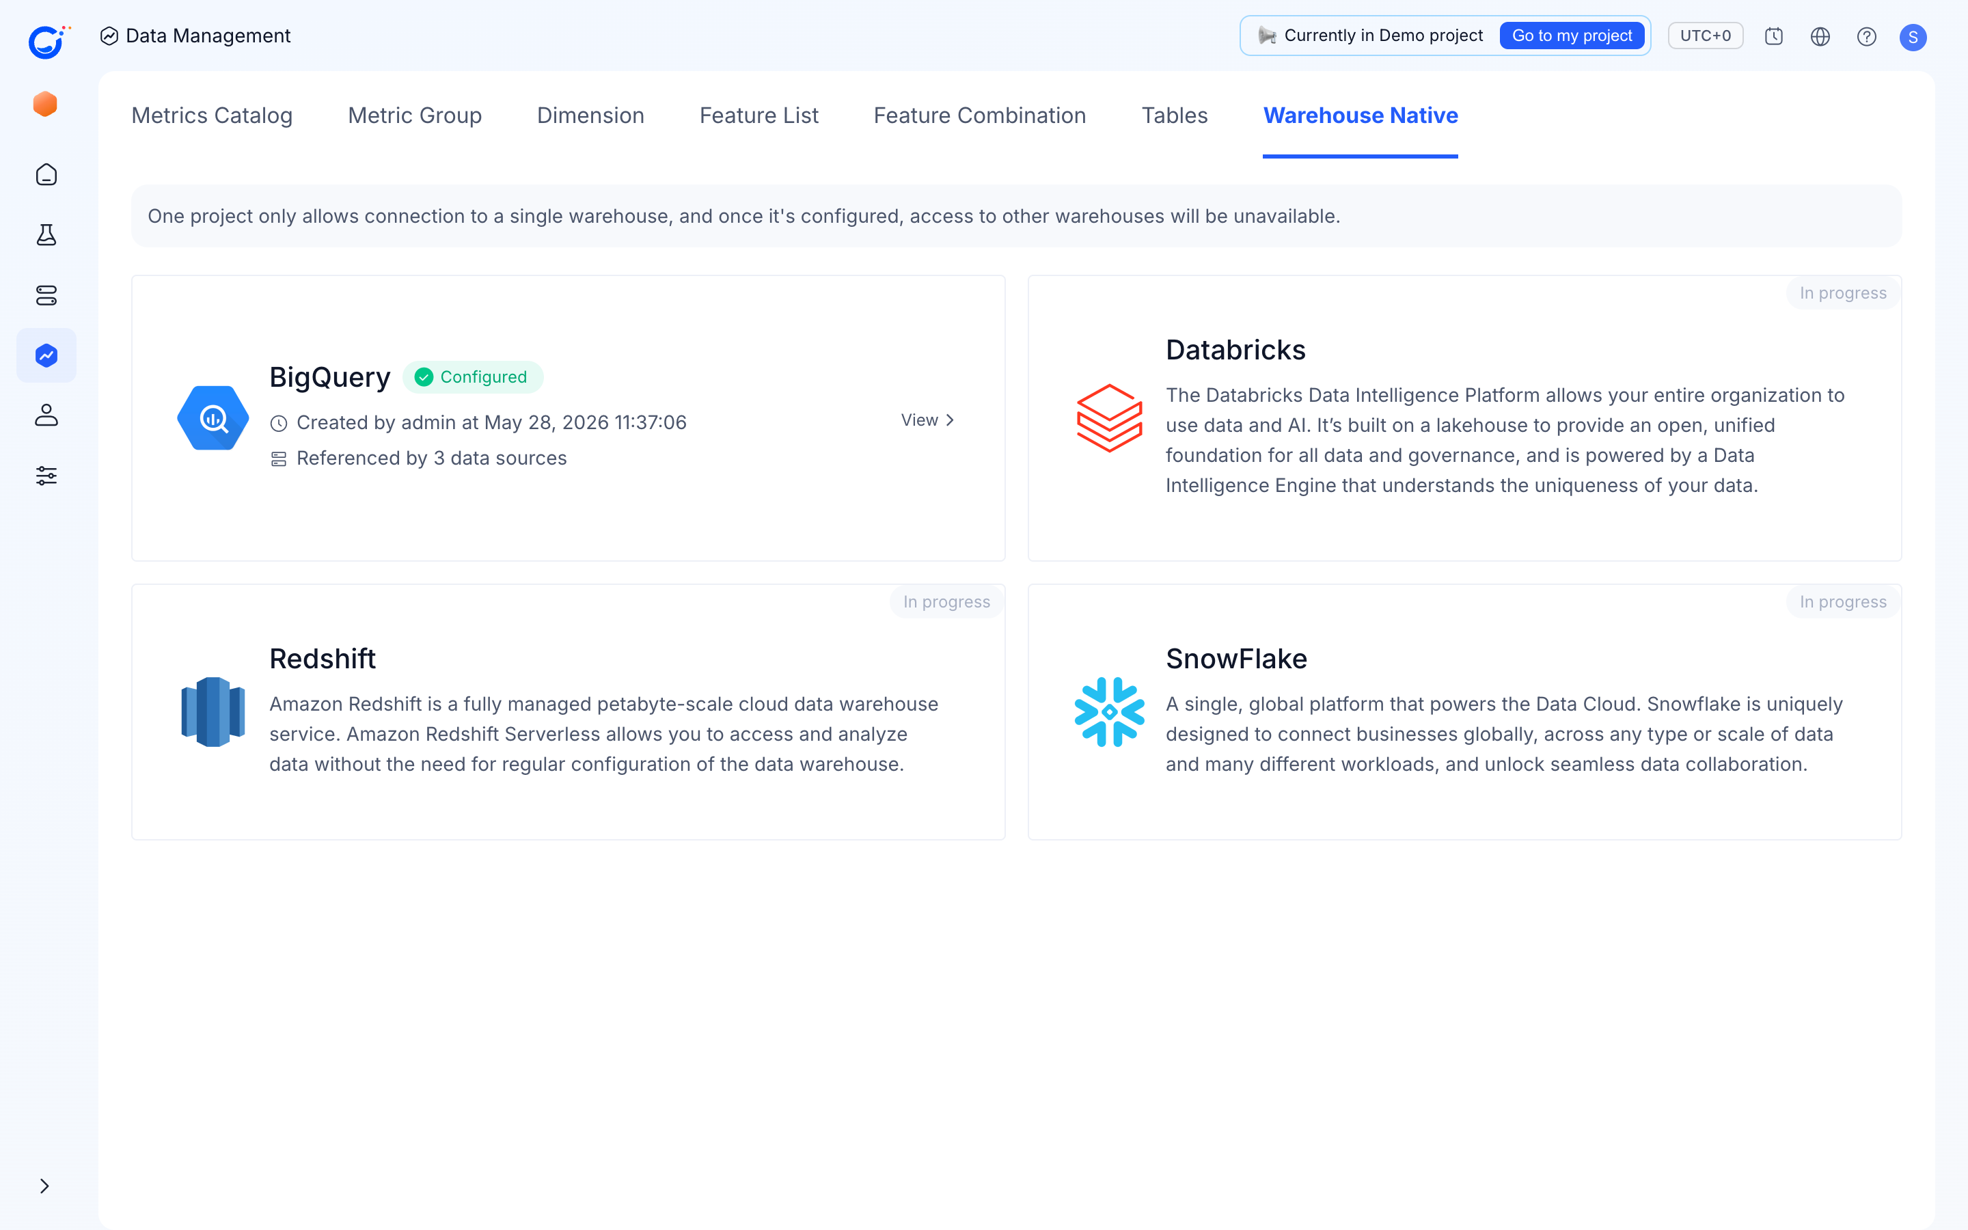
Task: Select the Data Management chart sidebar icon
Action: click(46, 355)
